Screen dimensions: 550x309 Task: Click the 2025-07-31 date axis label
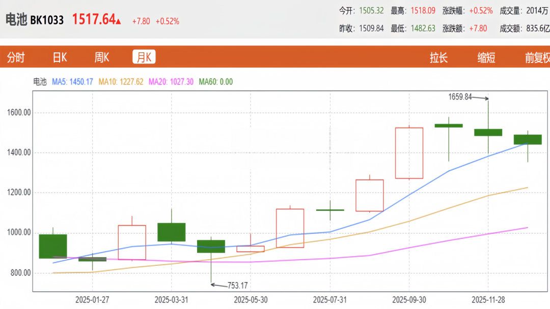(330, 300)
